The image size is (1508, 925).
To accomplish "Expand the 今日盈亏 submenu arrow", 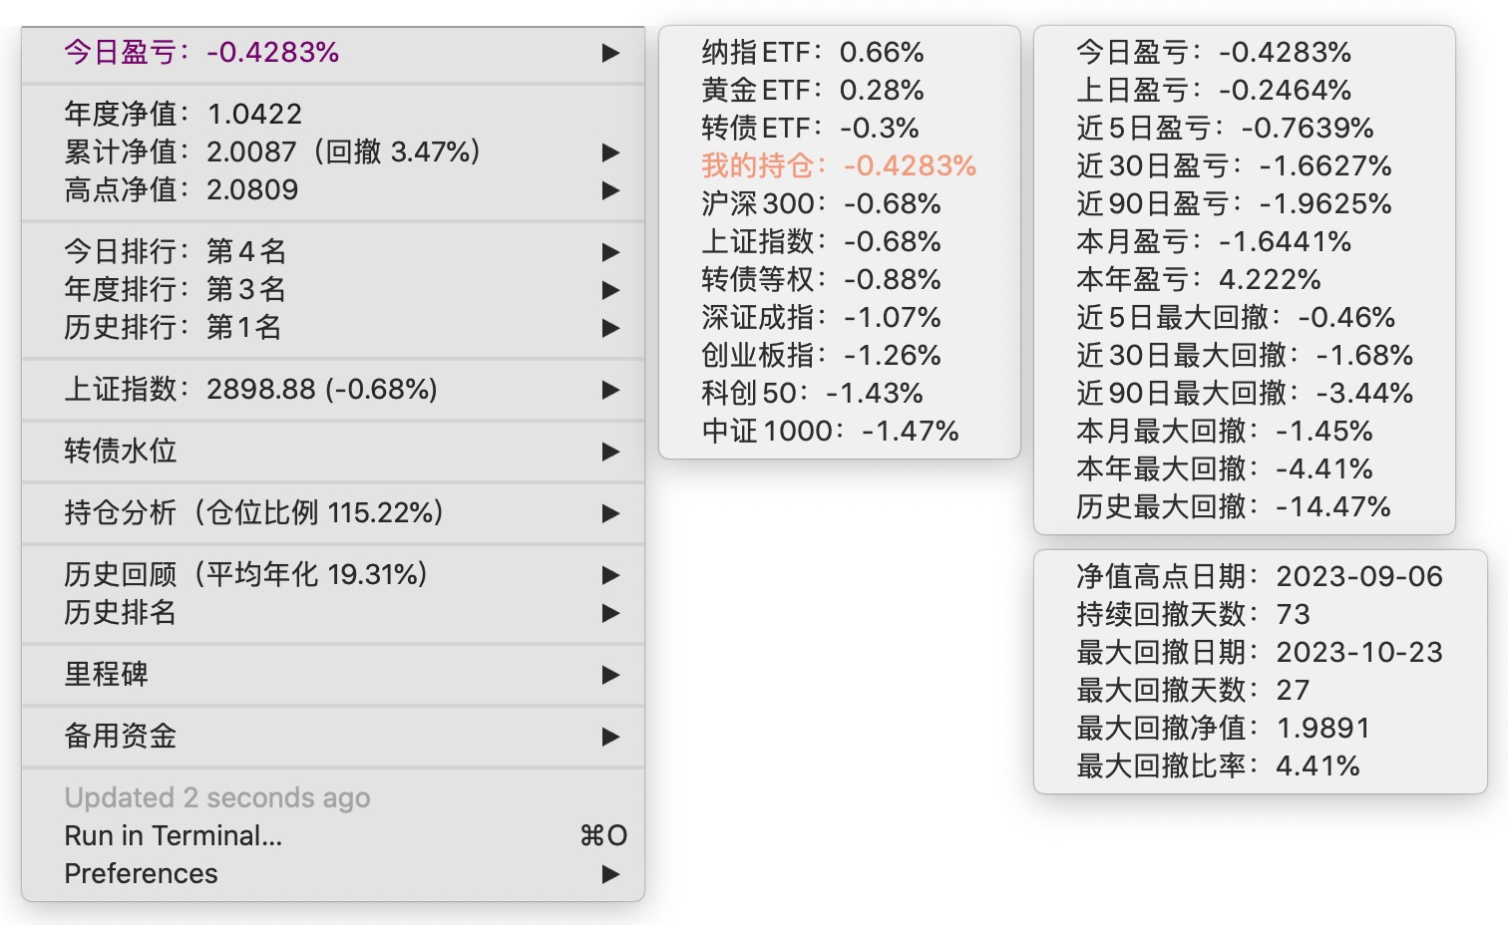I will 610,53.
